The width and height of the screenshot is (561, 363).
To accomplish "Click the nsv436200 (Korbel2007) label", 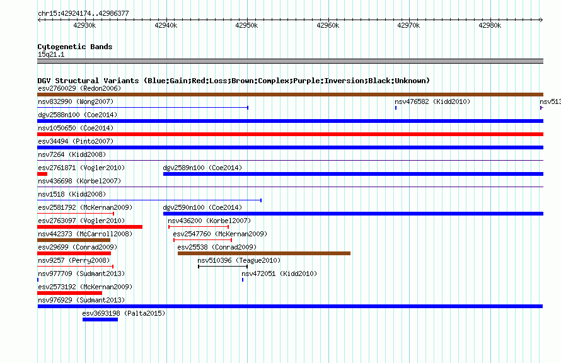I will [209, 221].
